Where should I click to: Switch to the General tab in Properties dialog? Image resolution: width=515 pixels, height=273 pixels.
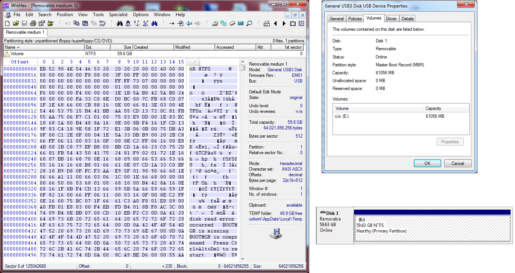[x=336, y=19]
